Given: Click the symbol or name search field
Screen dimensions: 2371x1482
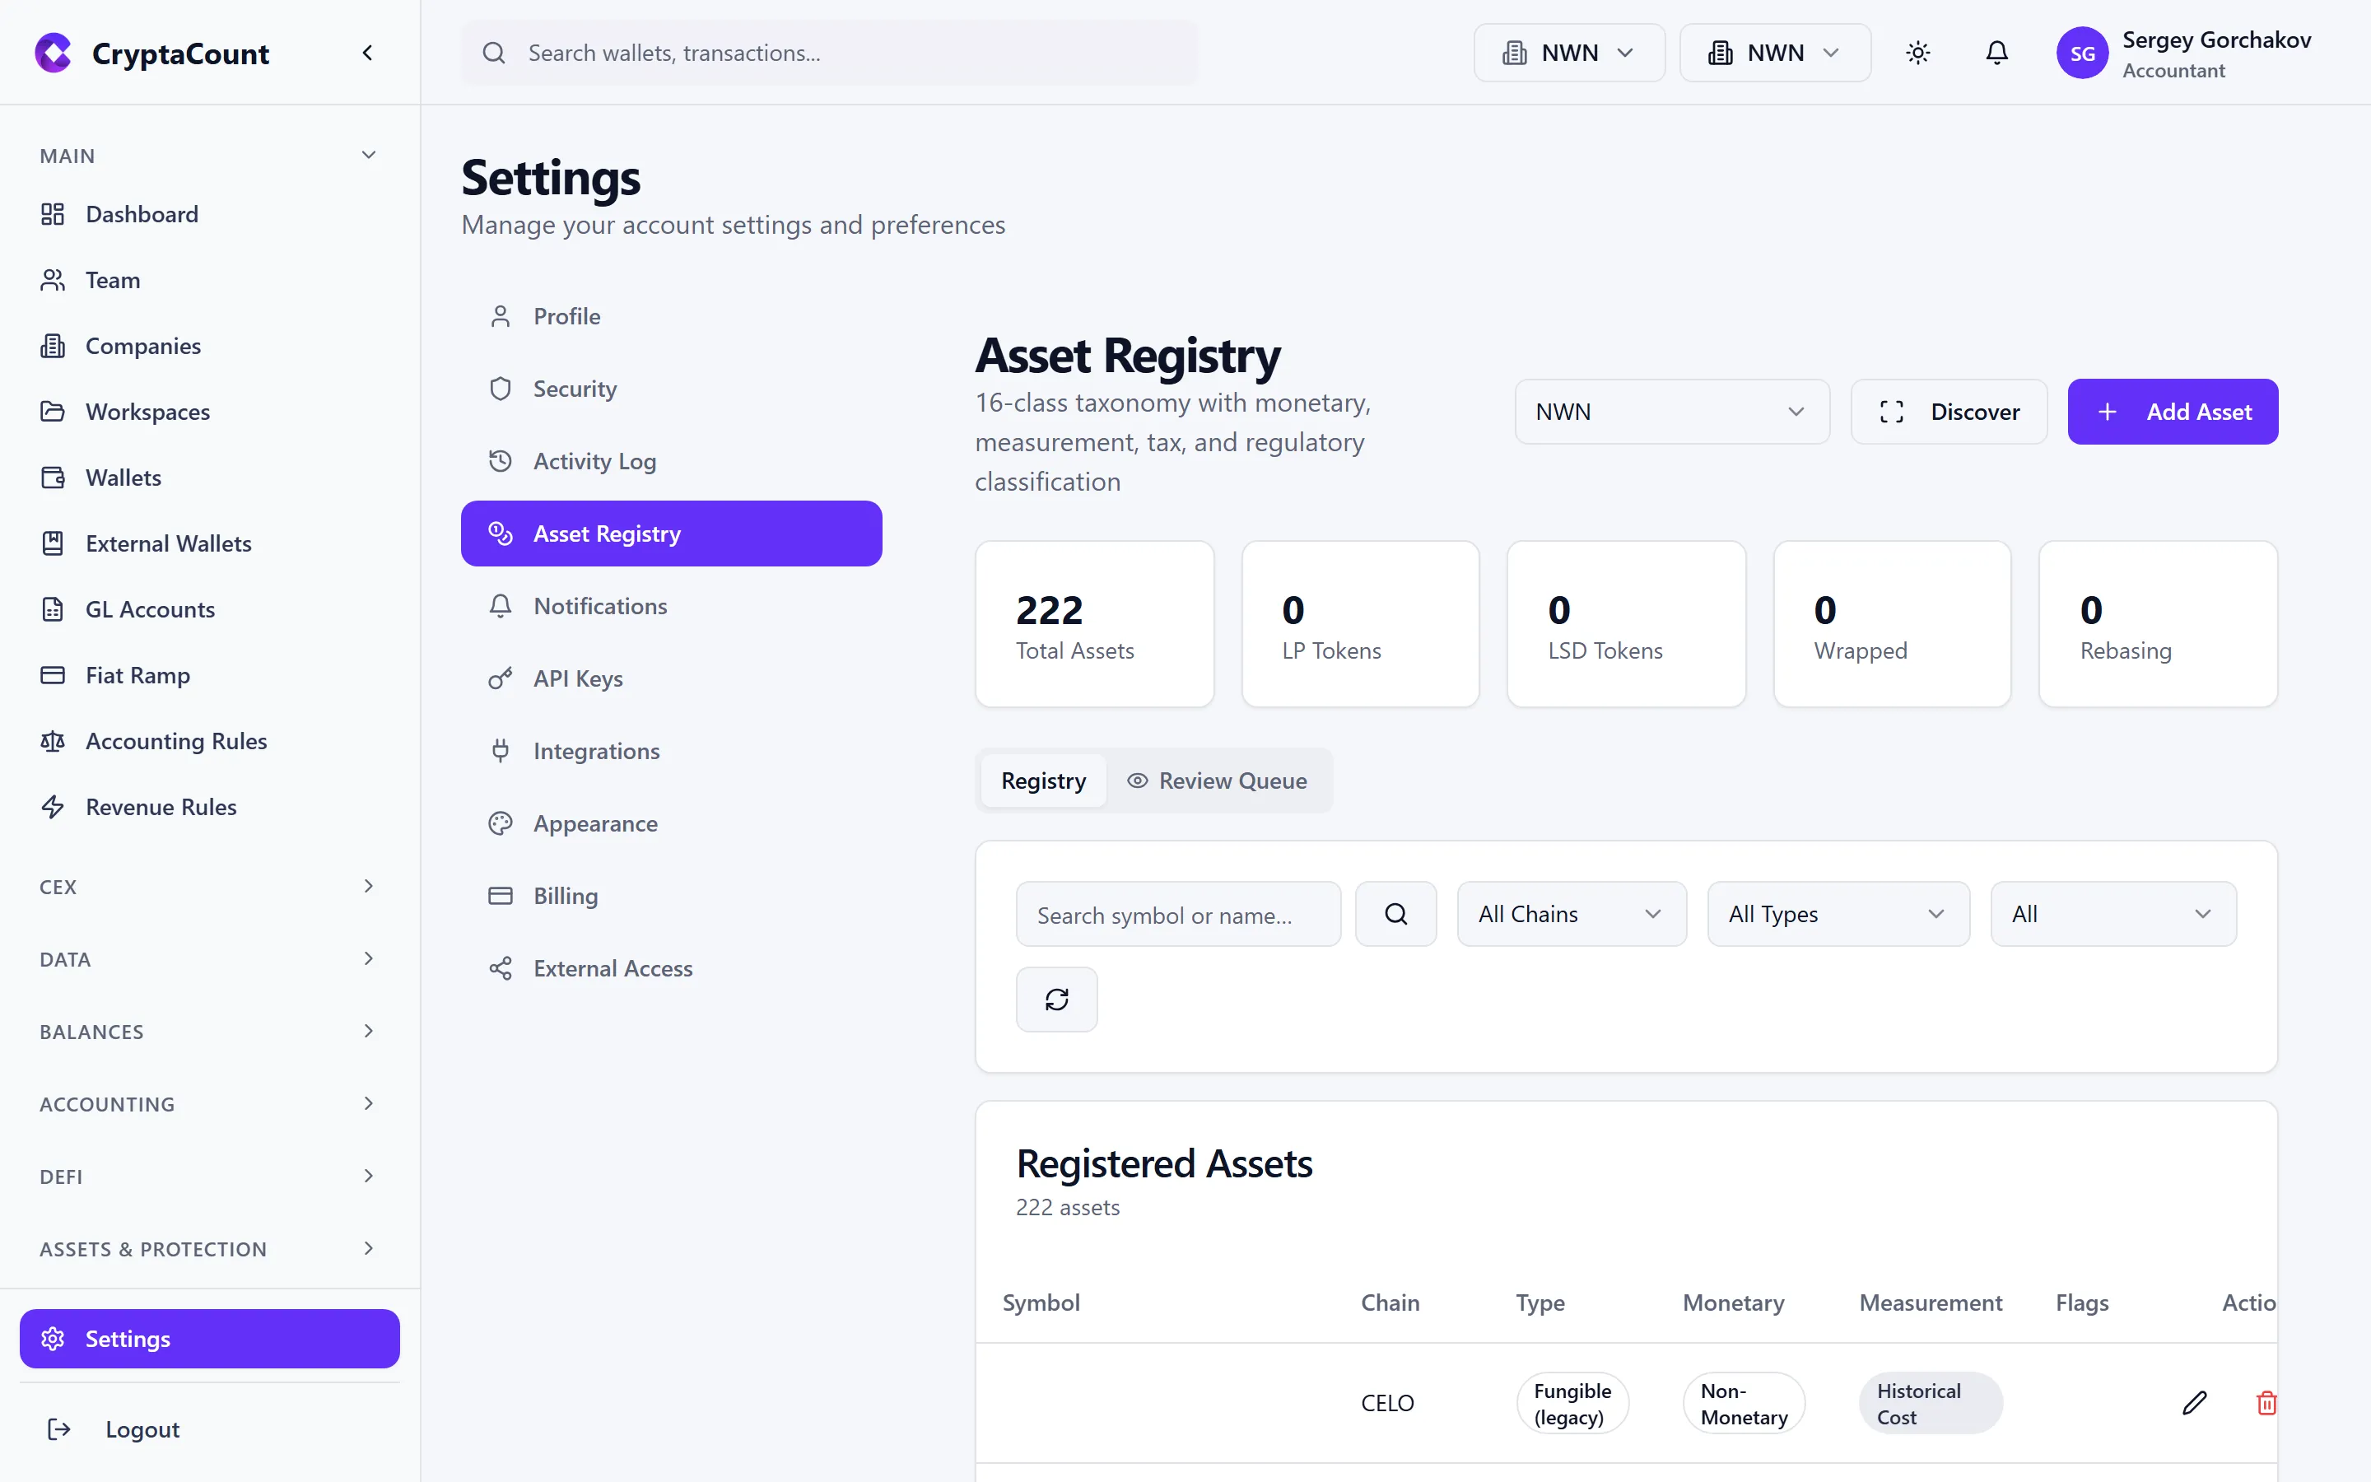Looking at the screenshot, I should (1176, 914).
